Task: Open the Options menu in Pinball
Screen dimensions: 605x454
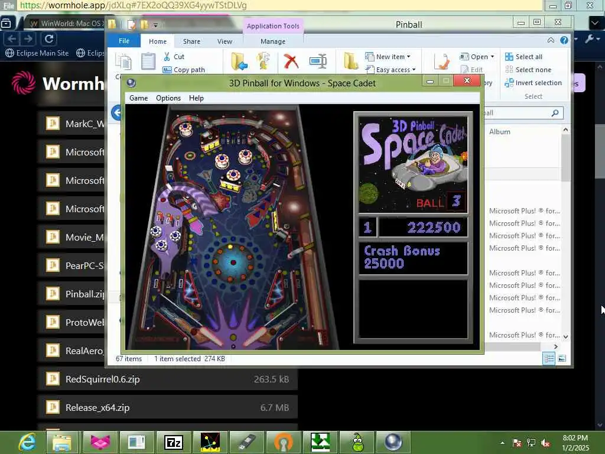Action: (168, 98)
